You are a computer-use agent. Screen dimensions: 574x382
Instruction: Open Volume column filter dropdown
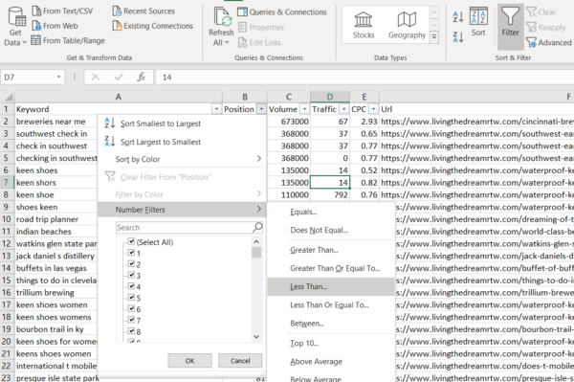pyautogui.click(x=304, y=109)
